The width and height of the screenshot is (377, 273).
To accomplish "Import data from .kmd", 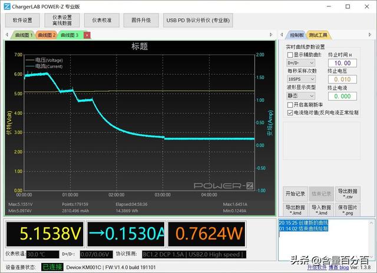I will [322, 209].
